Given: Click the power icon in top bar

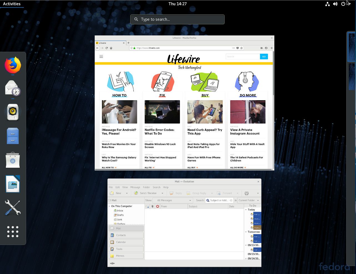Looking at the screenshot, I should (343, 4).
